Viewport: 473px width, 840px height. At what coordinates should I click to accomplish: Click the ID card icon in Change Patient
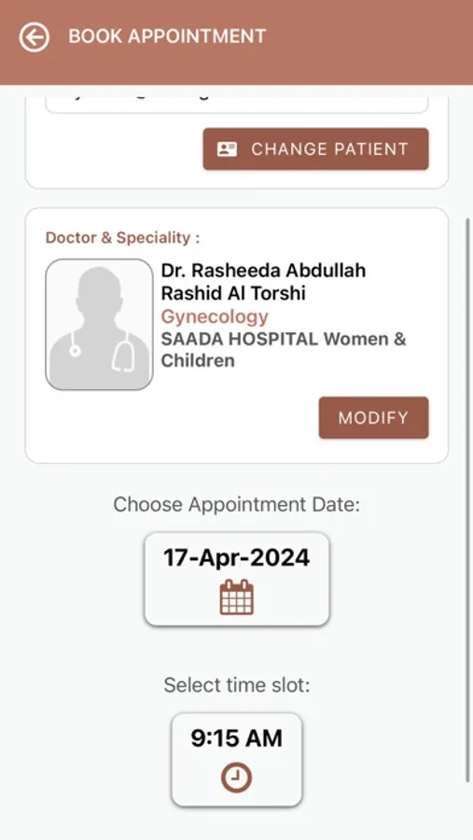tap(227, 149)
